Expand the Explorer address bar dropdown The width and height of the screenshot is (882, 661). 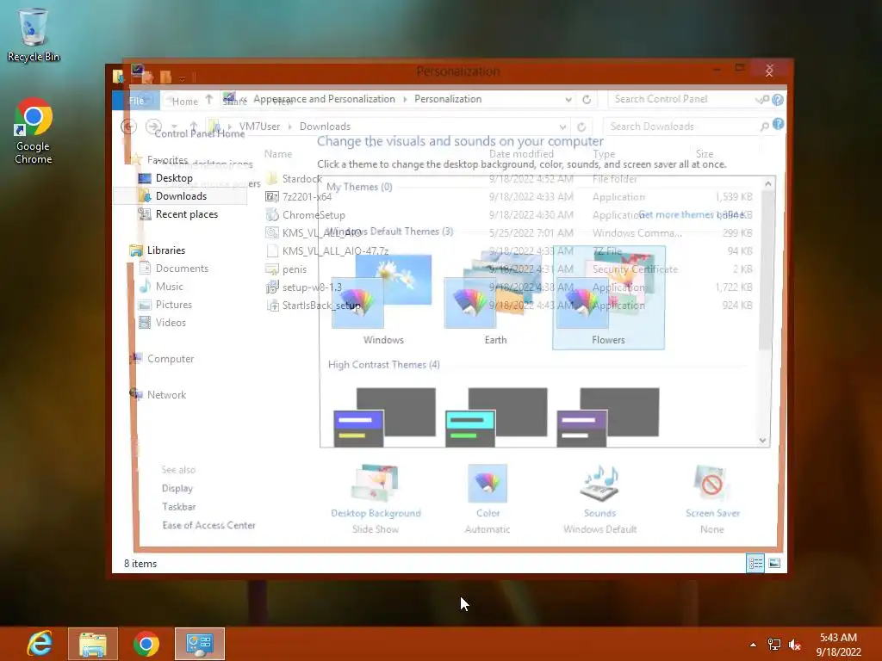click(562, 127)
